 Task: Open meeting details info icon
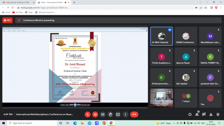click(x=190, y=114)
